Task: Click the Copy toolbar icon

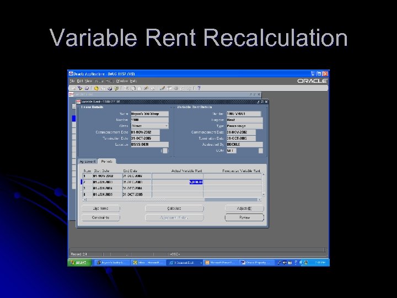Action: point(133,88)
